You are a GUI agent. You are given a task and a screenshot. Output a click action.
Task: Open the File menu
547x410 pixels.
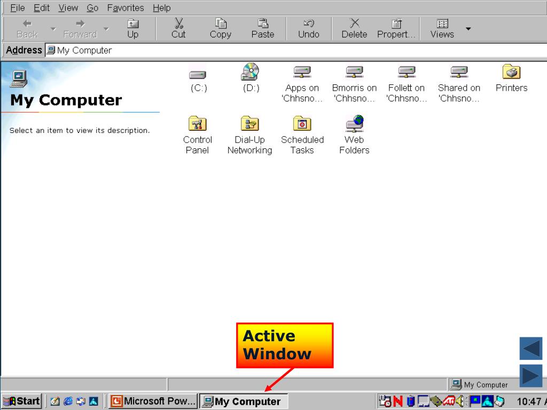[x=18, y=7]
